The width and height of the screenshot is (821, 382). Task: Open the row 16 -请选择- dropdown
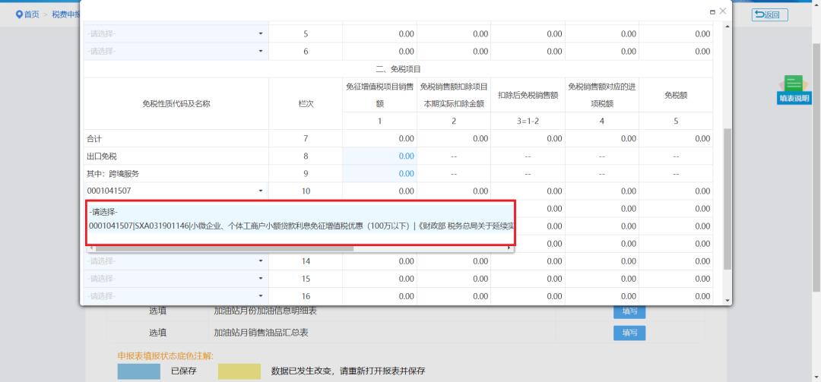tap(176, 296)
